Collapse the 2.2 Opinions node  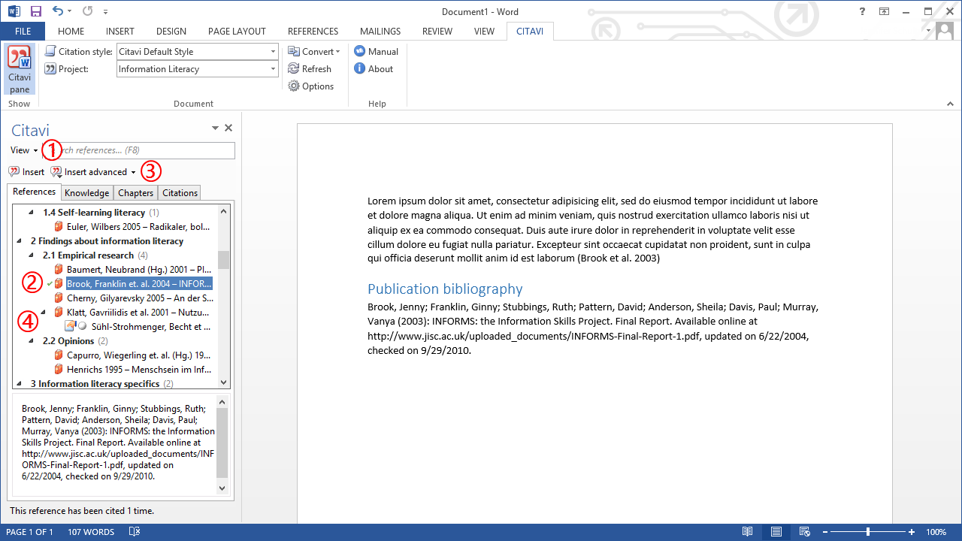pyautogui.click(x=32, y=341)
